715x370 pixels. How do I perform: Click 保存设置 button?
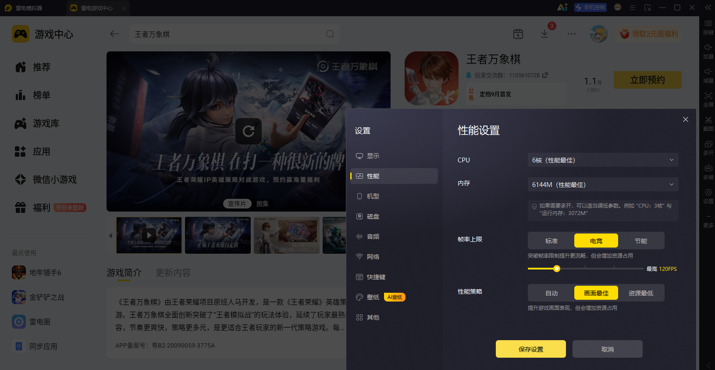[531, 349]
